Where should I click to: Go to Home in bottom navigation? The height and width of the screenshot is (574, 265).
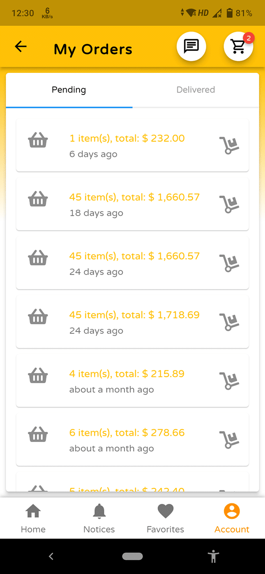tap(33, 519)
